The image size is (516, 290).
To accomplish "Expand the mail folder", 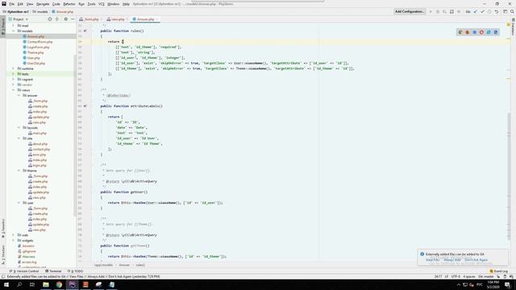I will (14, 25).
